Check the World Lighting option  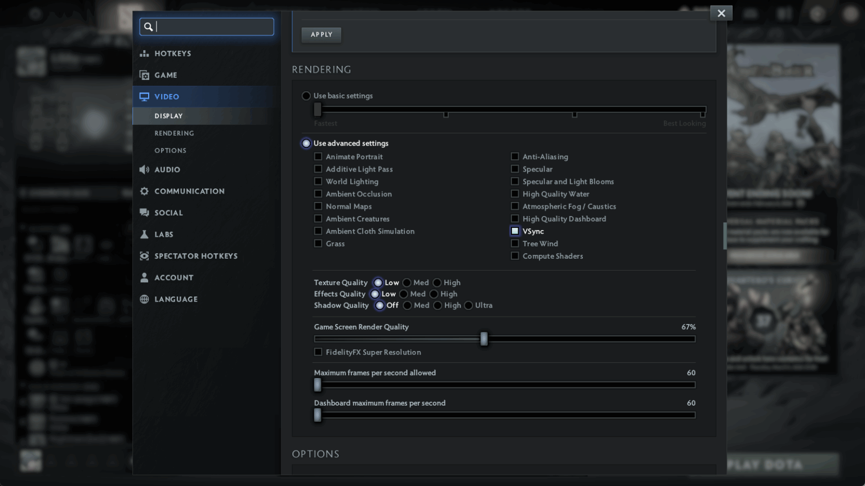pos(318,182)
